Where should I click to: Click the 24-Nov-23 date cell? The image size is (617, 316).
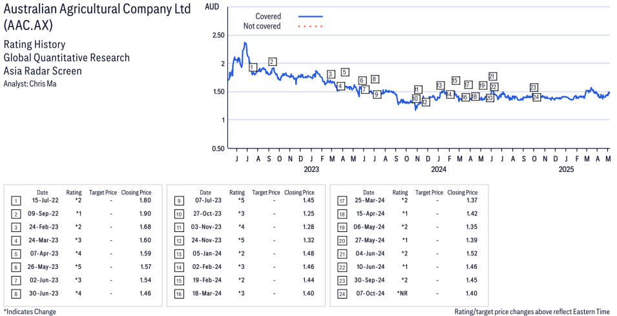click(x=206, y=240)
